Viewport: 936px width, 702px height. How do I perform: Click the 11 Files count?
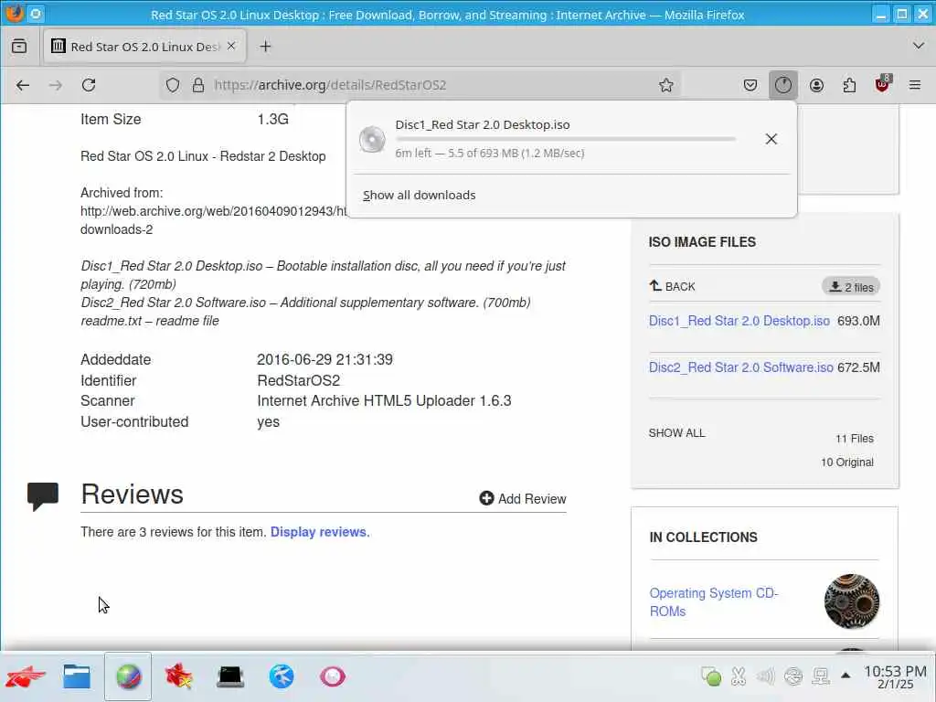855,439
